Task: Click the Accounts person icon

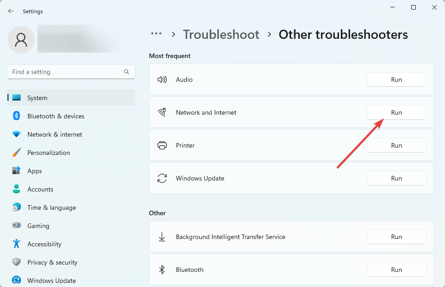Action: [x=16, y=189]
